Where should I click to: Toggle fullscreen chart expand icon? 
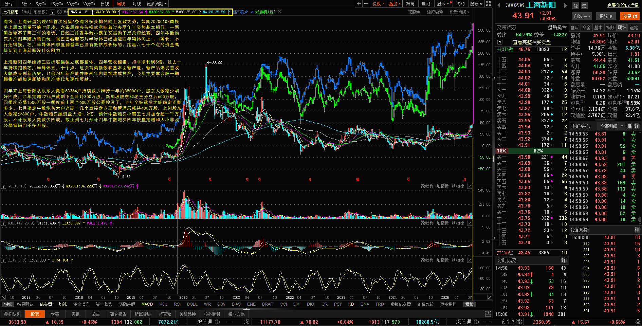(488, 4)
